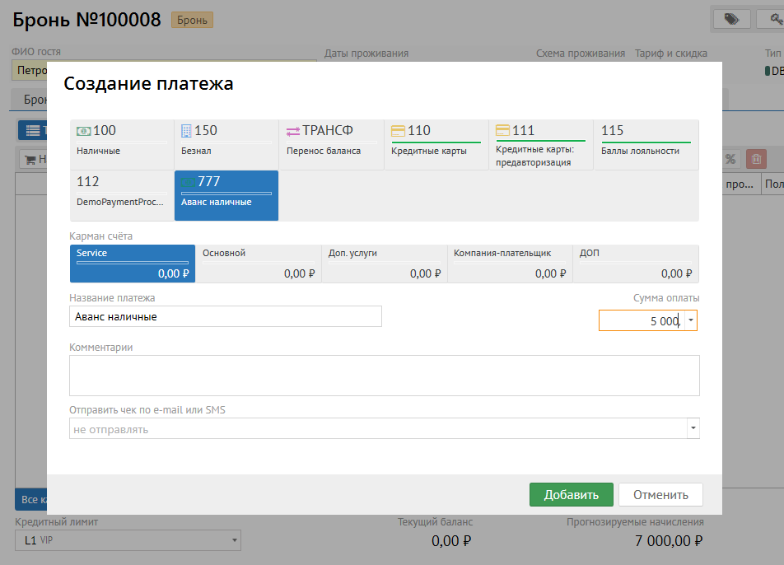Viewport: 784px width, 565px height.
Task: Open the Кредитный лимит L1 VIP dropdown
Action: tap(235, 541)
